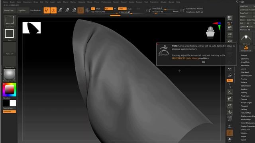
Task: Enable Mrgb painting mode
Action: click(x=98, y=9)
